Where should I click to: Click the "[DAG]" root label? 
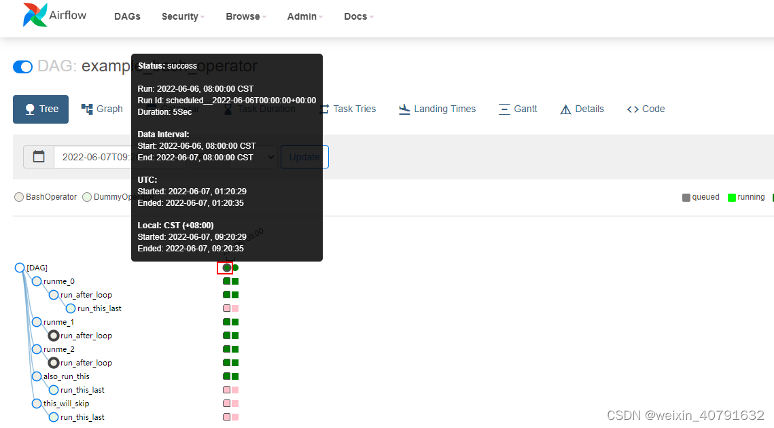click(37, 268)
